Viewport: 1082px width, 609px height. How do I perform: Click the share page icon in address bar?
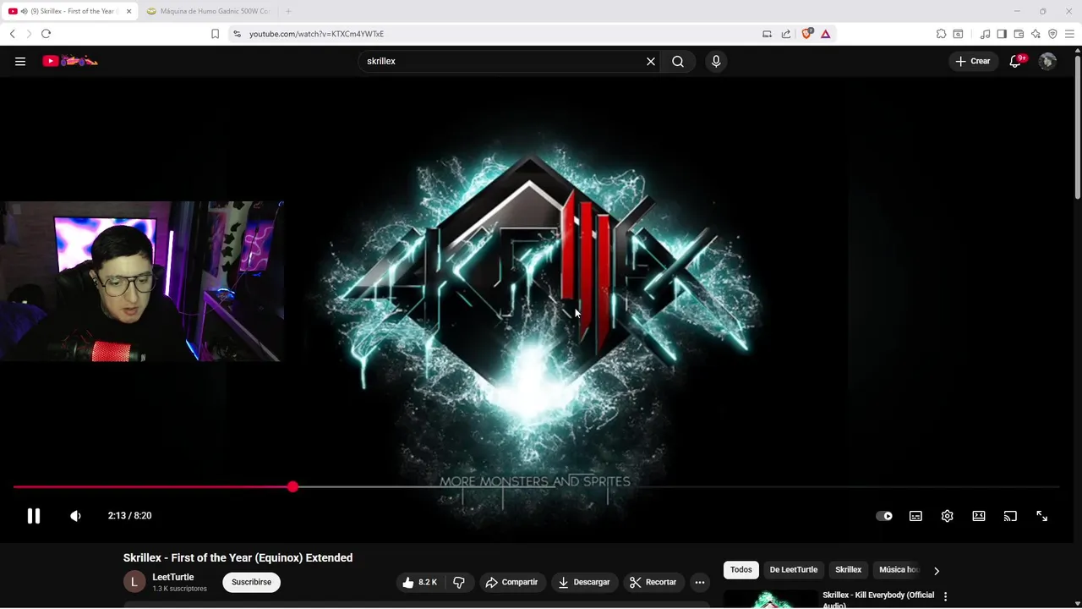coord(786,34)
